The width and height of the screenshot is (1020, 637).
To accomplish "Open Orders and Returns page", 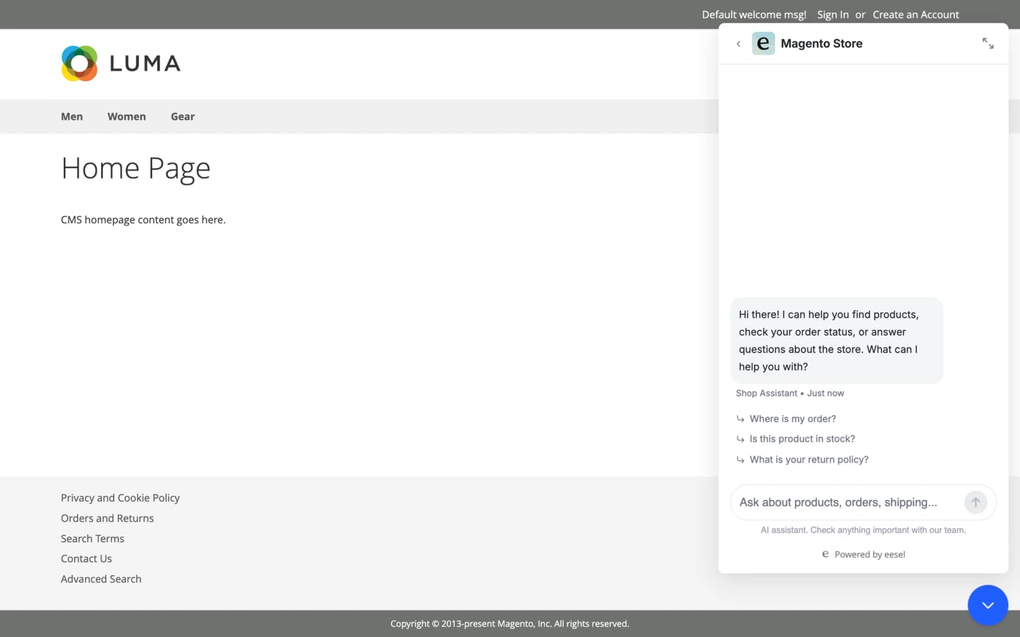I will (107, 518).
